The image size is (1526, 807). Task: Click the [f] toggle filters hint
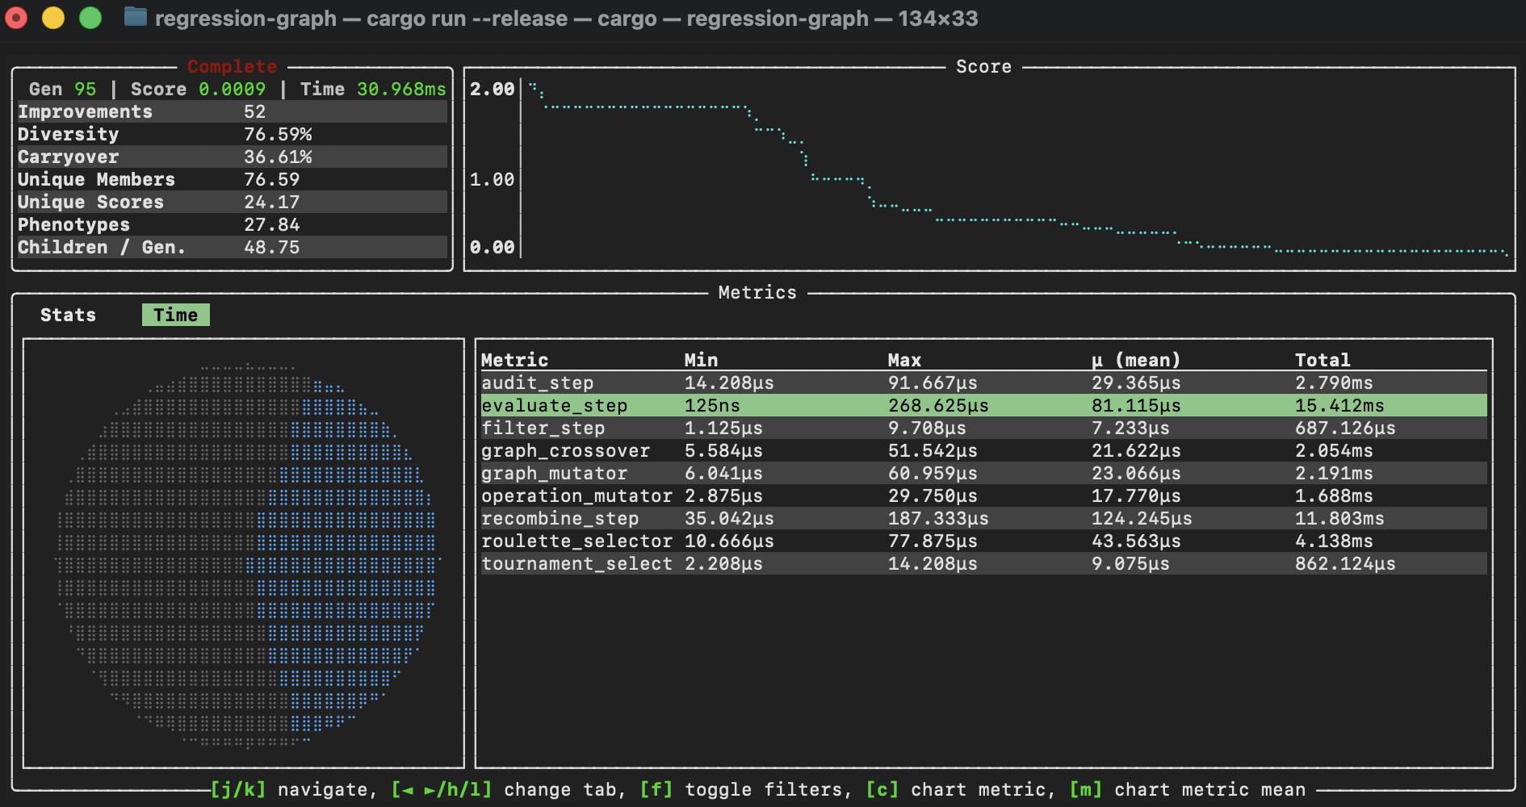744,789
